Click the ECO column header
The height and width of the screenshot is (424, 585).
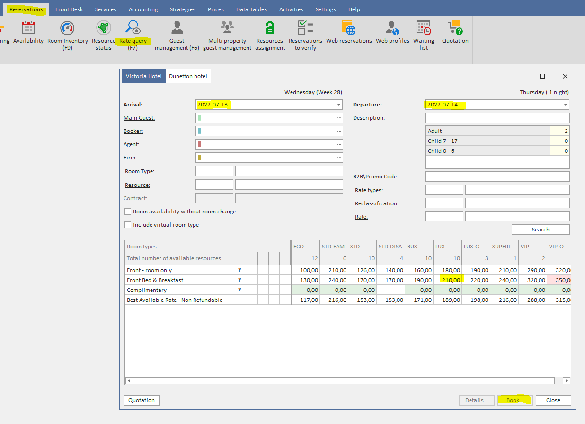pos(305,247)
